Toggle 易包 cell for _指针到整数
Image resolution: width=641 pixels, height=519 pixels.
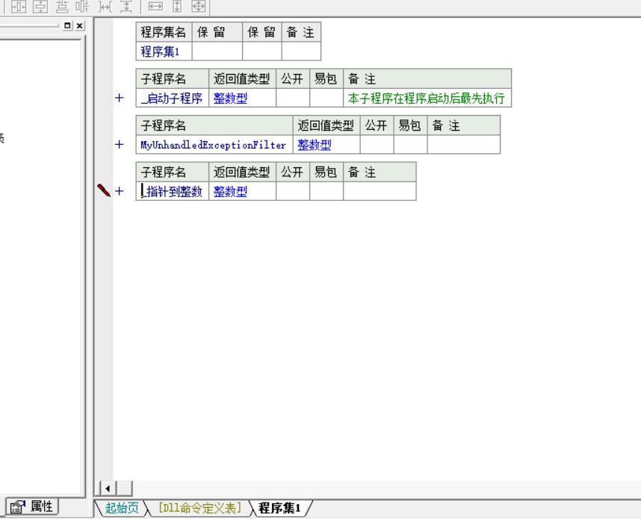pos(326,191)
